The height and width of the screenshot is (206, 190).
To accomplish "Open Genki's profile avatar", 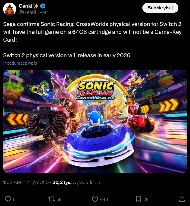I will point(10,9).
